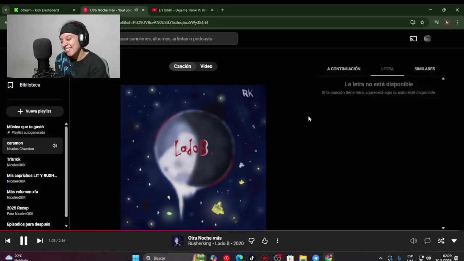Click the Biblioteca bookmark icon

[x=11, y=85]
